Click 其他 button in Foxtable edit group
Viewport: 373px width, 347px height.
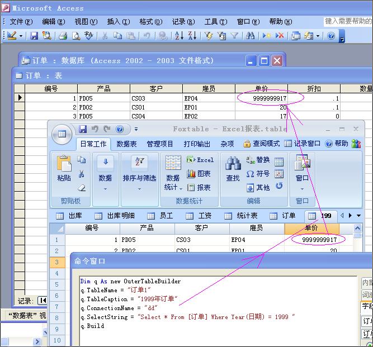[x=258, y=188]
